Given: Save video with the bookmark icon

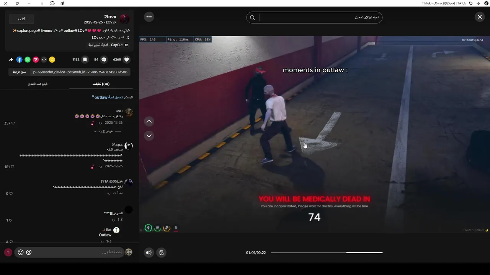Looking at the screenshot, I should [85, 60].
